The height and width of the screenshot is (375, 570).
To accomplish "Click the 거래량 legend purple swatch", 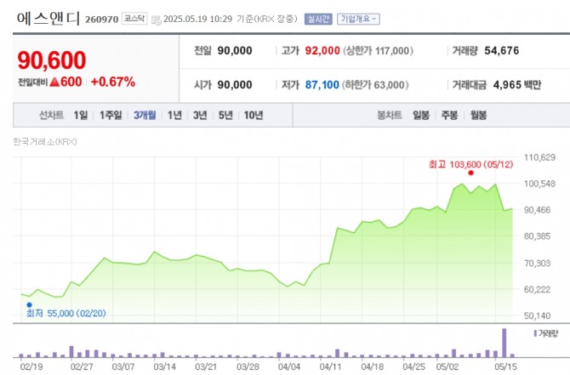I will click(x=535, y=334).
